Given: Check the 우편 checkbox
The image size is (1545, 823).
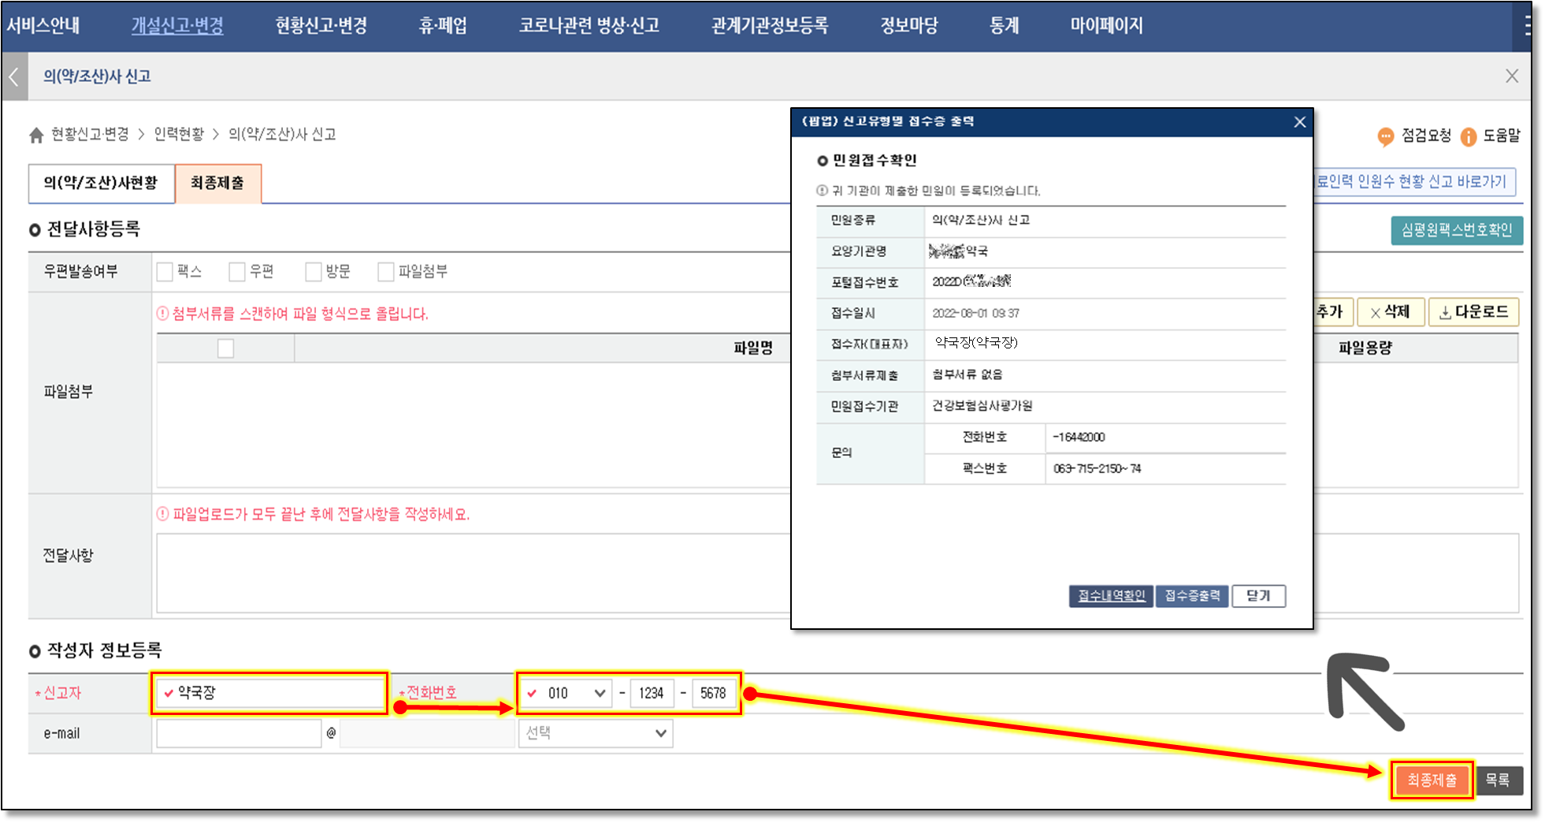Looking at the screenshot, I should point(237,272).
